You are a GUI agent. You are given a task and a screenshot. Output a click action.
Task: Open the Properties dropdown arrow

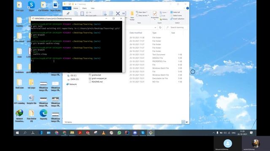[155, 19]
